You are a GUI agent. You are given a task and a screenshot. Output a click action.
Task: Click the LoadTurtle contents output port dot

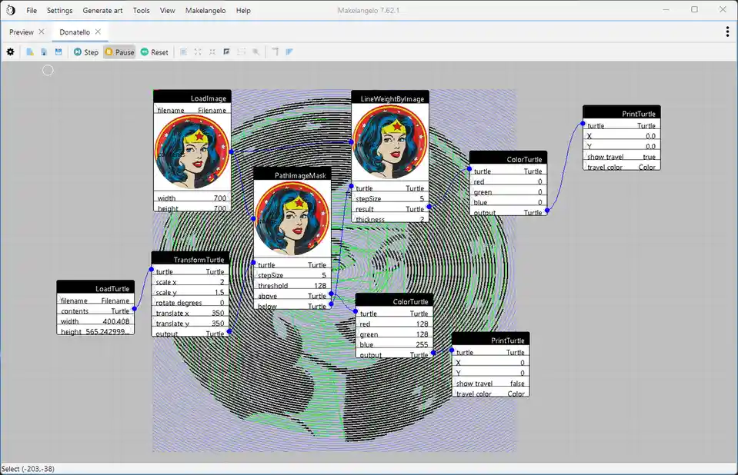pos(135,309)
